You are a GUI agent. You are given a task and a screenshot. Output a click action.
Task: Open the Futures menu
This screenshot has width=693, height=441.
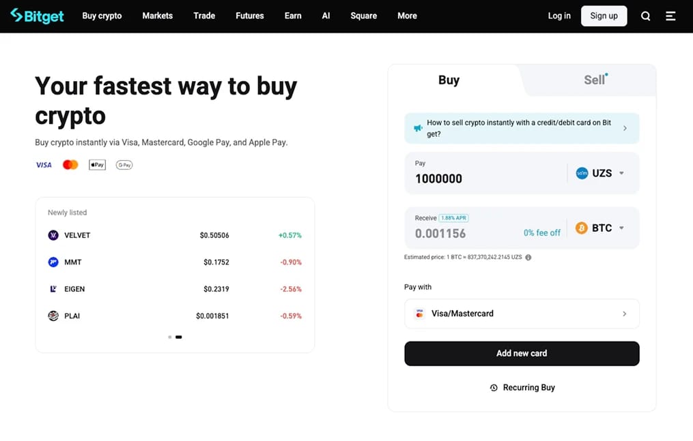pos(250,16)
